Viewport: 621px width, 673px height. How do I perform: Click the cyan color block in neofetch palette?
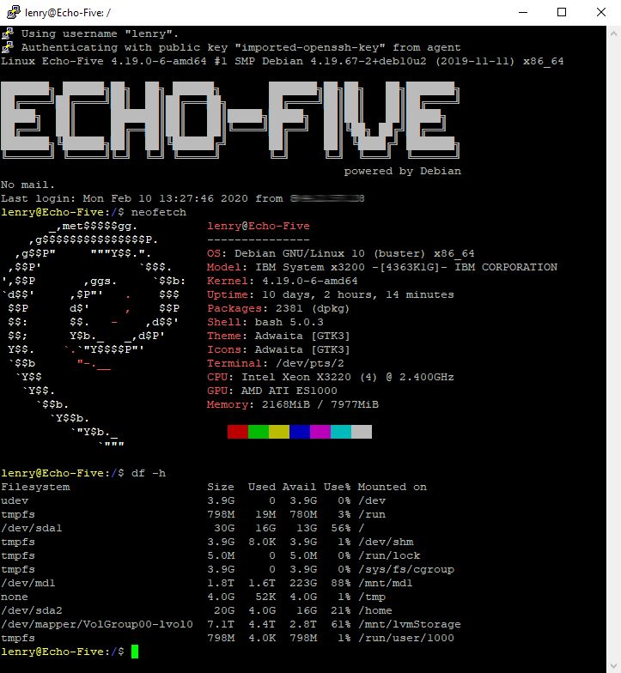(x=341, y=432)
